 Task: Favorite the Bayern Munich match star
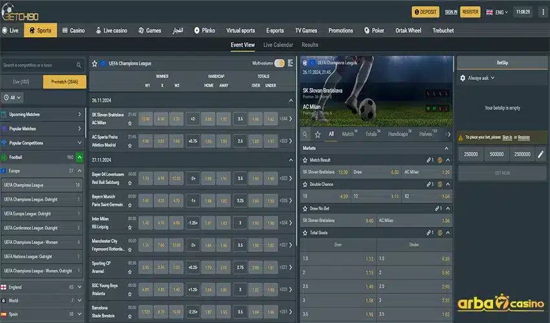pyautogui.click(x=130, y=204)
